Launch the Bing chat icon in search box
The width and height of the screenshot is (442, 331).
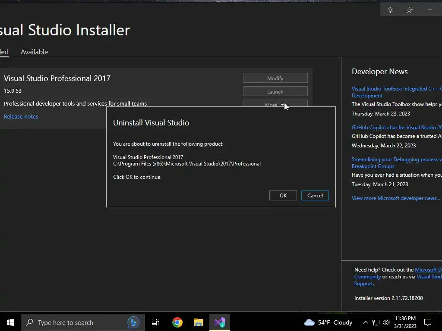pyautogui.click(x=133, y=322)
